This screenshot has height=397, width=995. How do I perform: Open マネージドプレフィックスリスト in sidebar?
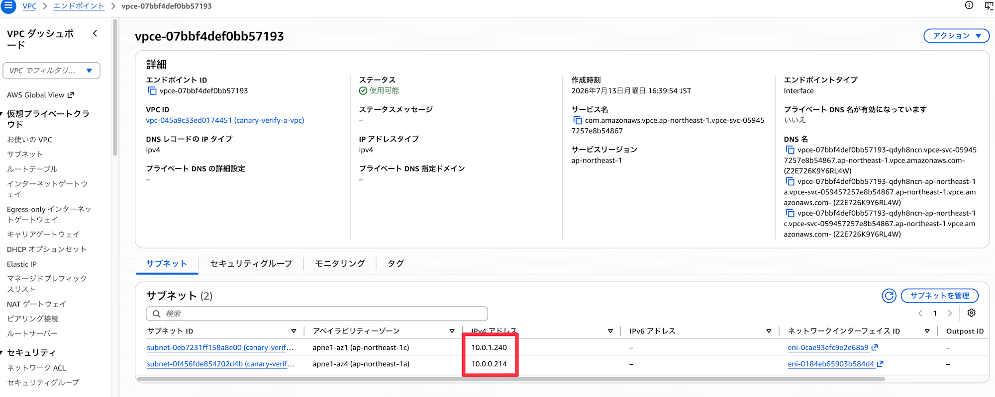(47, 284)
